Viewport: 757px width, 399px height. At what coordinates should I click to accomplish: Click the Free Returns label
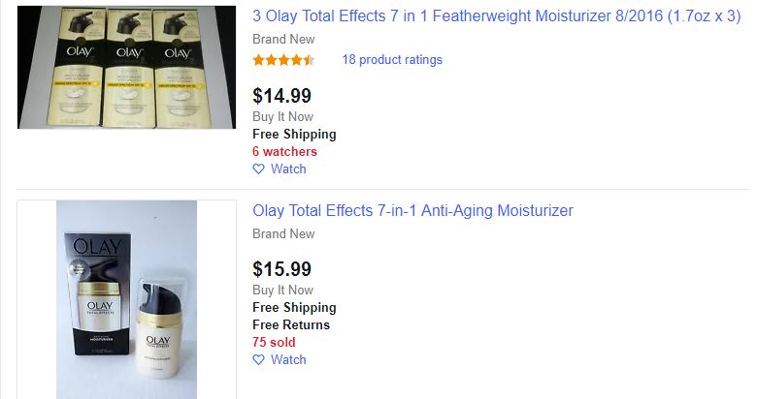pyautogui.click(x=291, y=324)
